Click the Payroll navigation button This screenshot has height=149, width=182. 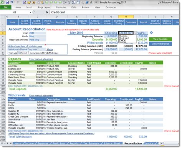coord(143,22)
